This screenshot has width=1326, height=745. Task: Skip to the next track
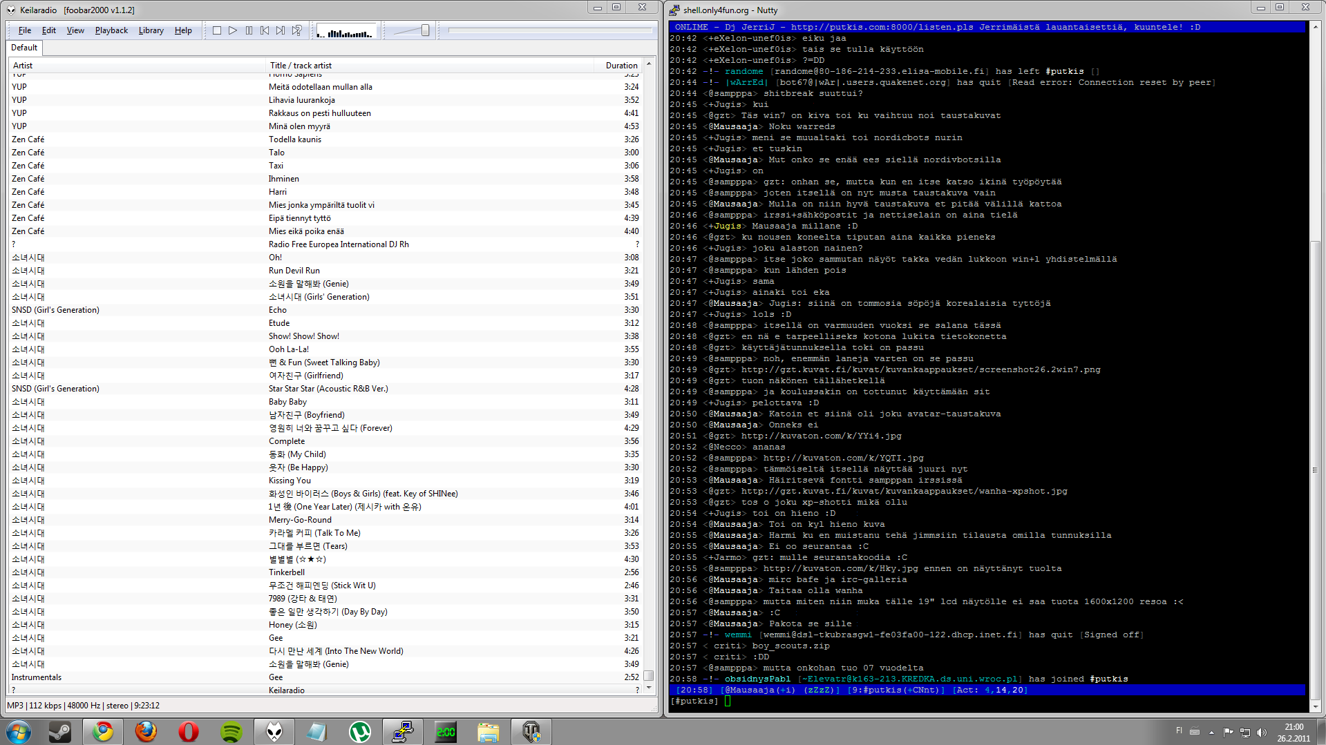281,30
